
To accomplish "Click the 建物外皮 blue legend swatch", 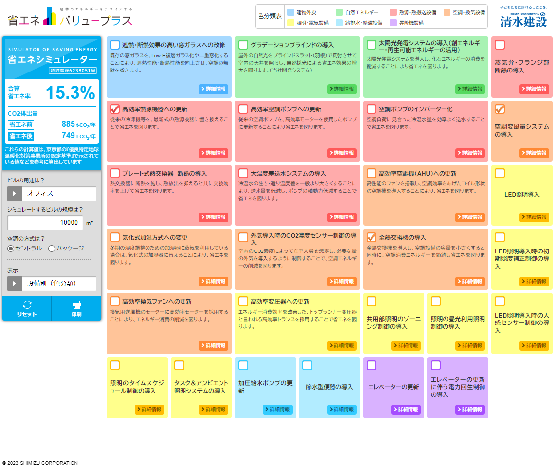I will [290, 12].
